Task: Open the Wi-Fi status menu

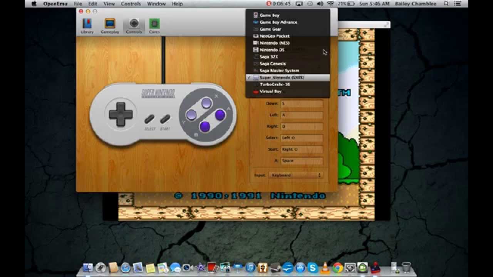Action: (x=330, y=4)
